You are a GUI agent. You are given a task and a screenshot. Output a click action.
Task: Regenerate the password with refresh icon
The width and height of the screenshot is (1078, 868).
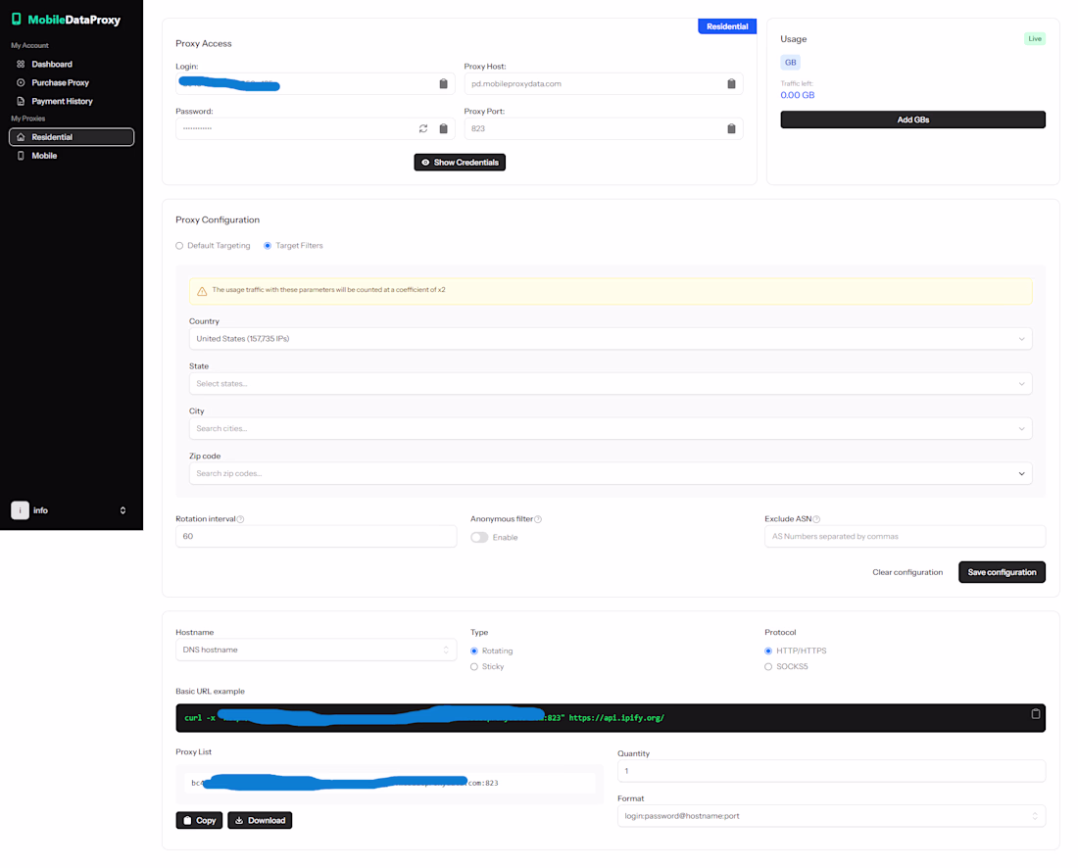click(423, 128)
